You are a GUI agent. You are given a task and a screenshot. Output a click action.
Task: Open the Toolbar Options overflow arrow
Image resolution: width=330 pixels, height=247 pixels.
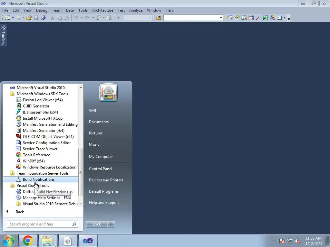point(289,19)
